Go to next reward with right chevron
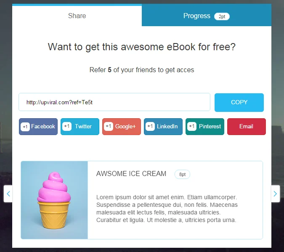The image size is (284, 252). tap(275, 194)
